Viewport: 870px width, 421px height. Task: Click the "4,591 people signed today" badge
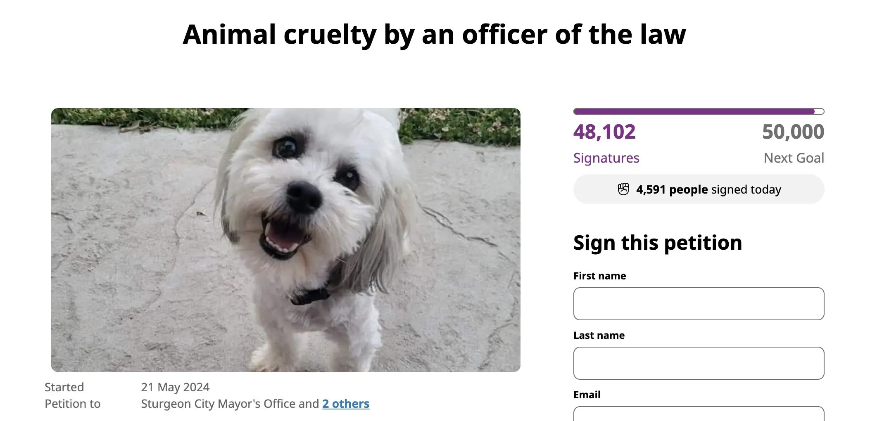pyautogui.click(x=708, y=189)
